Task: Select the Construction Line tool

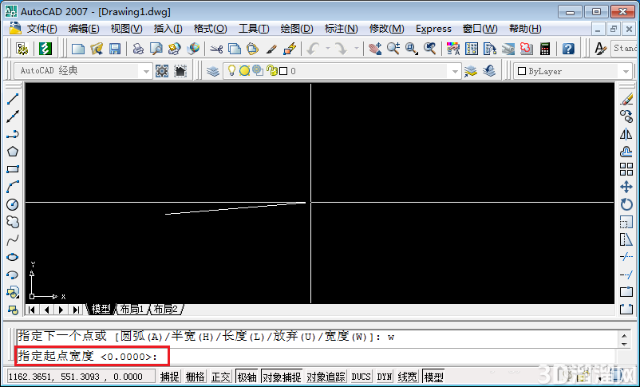Action: (x=13, y=116)
